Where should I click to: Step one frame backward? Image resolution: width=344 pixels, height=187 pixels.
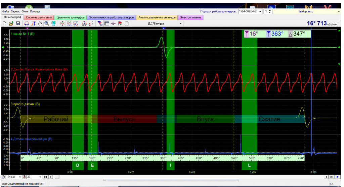coord(51,177)
